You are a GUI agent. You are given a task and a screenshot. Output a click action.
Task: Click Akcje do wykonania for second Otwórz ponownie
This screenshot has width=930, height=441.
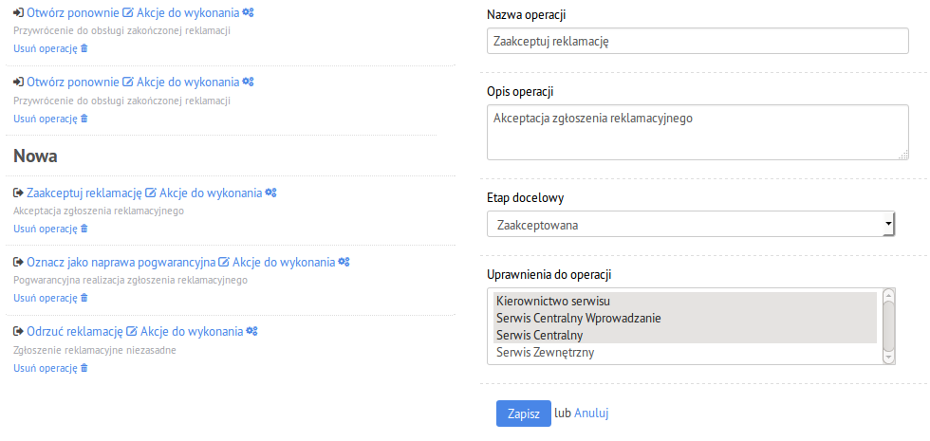(188, 82)
